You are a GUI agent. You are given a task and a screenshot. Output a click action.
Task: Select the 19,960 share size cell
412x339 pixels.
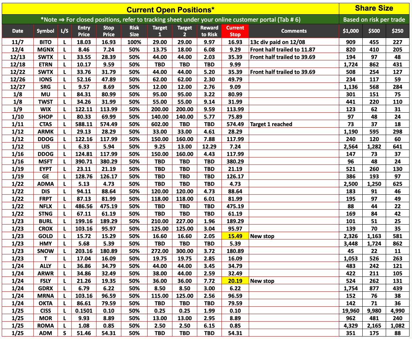tap(350, 311)
